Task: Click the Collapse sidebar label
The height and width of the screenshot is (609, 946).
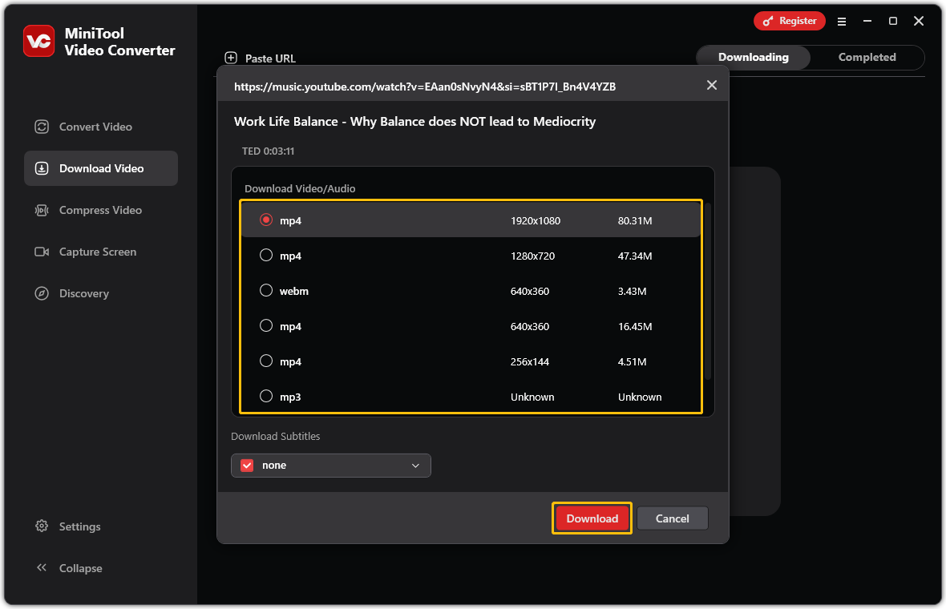Action: click(x=80, y=568)
